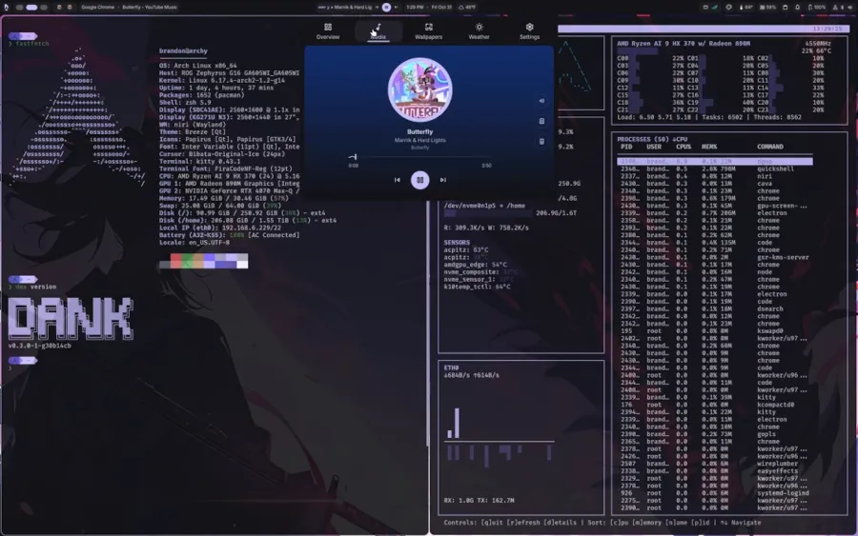Toggle playback from the top bar media button
Image resolution: width=858 pixels, height=536 pixels.
pyautogui.click(x=386, y=7)
